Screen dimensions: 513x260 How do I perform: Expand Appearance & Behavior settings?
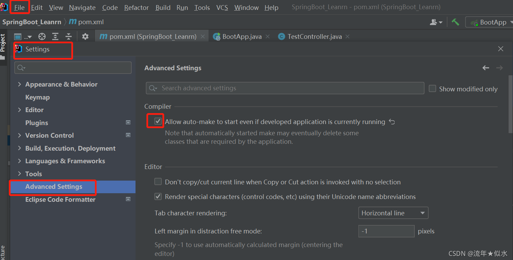point(19,84)
